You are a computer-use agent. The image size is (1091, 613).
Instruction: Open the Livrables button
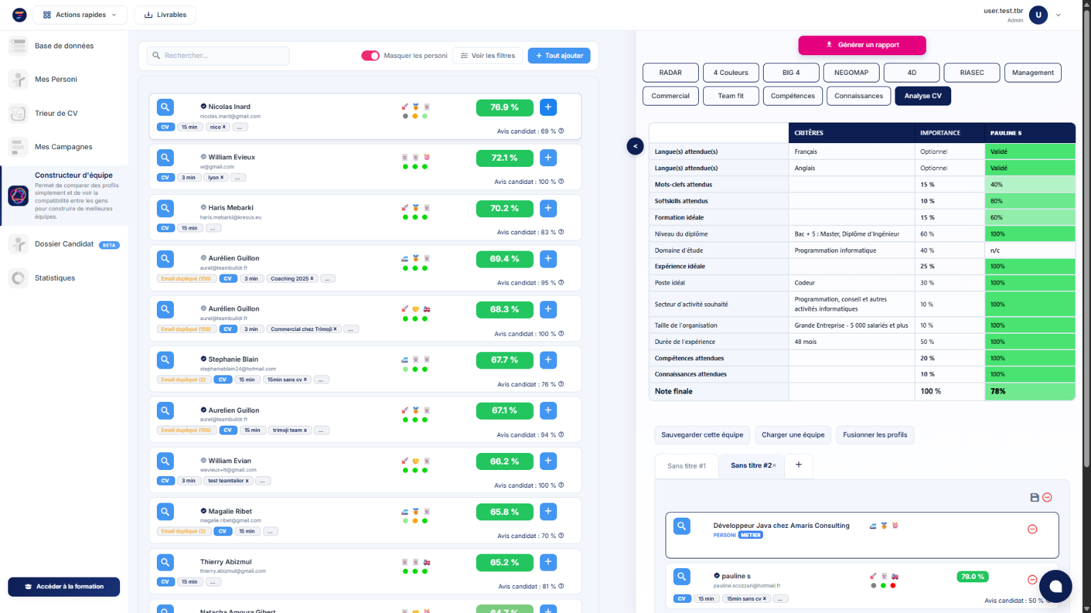pyautogui.click(x=165, y=15)
